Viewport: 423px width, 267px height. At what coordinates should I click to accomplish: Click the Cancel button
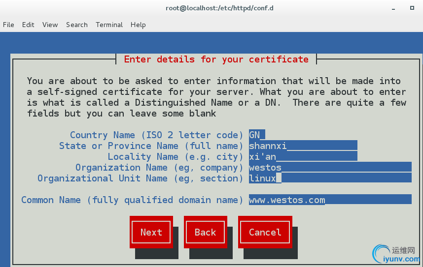tap(265, 232)
